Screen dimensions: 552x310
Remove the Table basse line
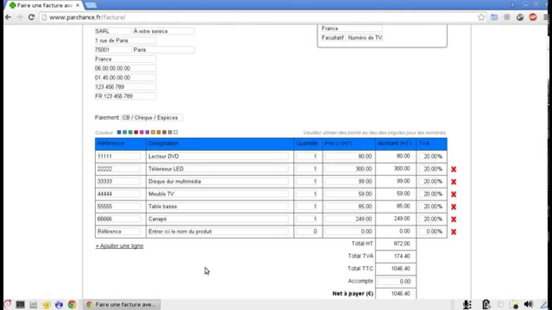click(x=453, y=207)
